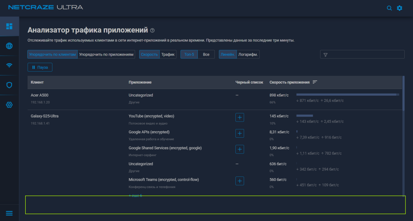Open the dashboard icon in sidebar
The width and height of the screenshot is (413, 221).
[x=9, y=26]
